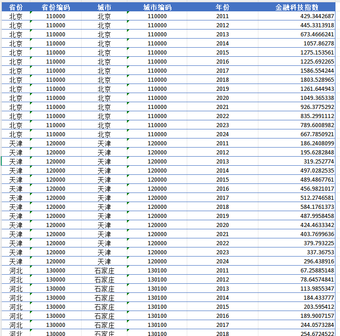Click the cell with value 835.2991112
340x336 pixels.
click(296, 116)
